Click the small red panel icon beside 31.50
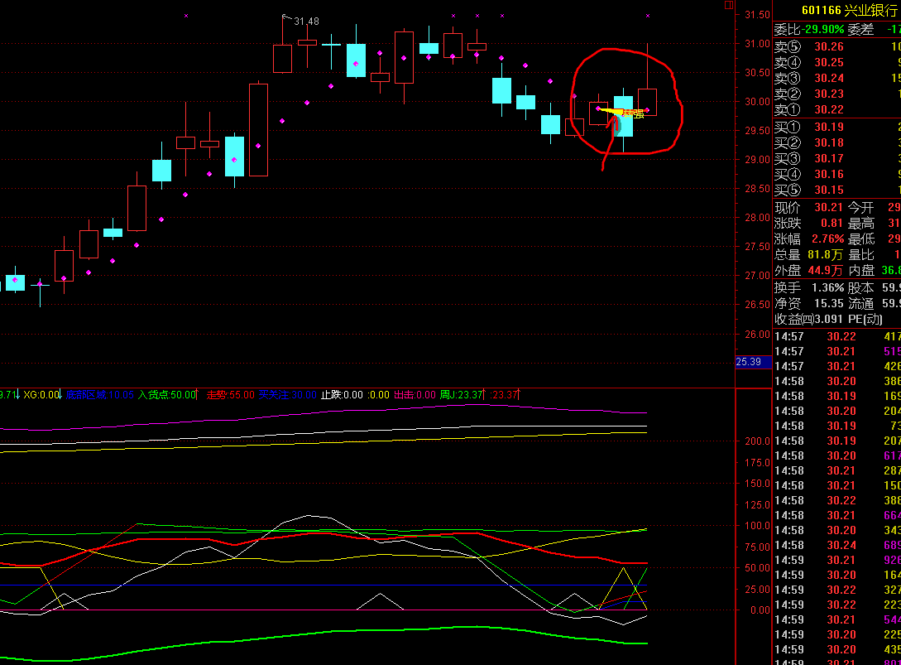 pyautogui.click(x=729, y=5)
